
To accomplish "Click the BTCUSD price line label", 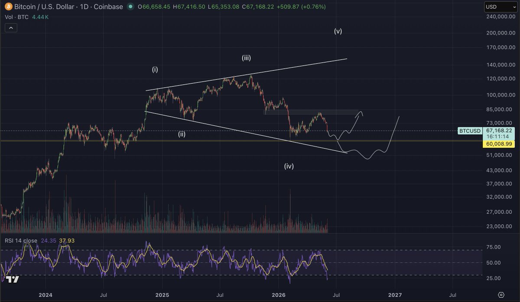I will pos(470,130).
